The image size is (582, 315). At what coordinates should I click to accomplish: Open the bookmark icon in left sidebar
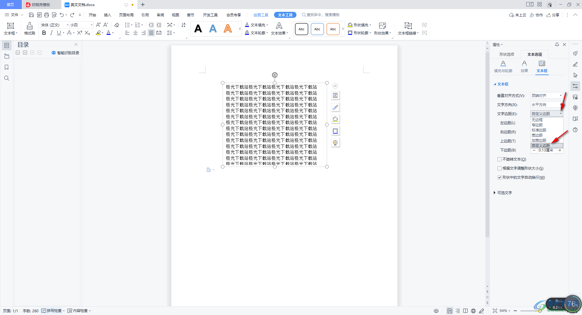coord(7,67)
